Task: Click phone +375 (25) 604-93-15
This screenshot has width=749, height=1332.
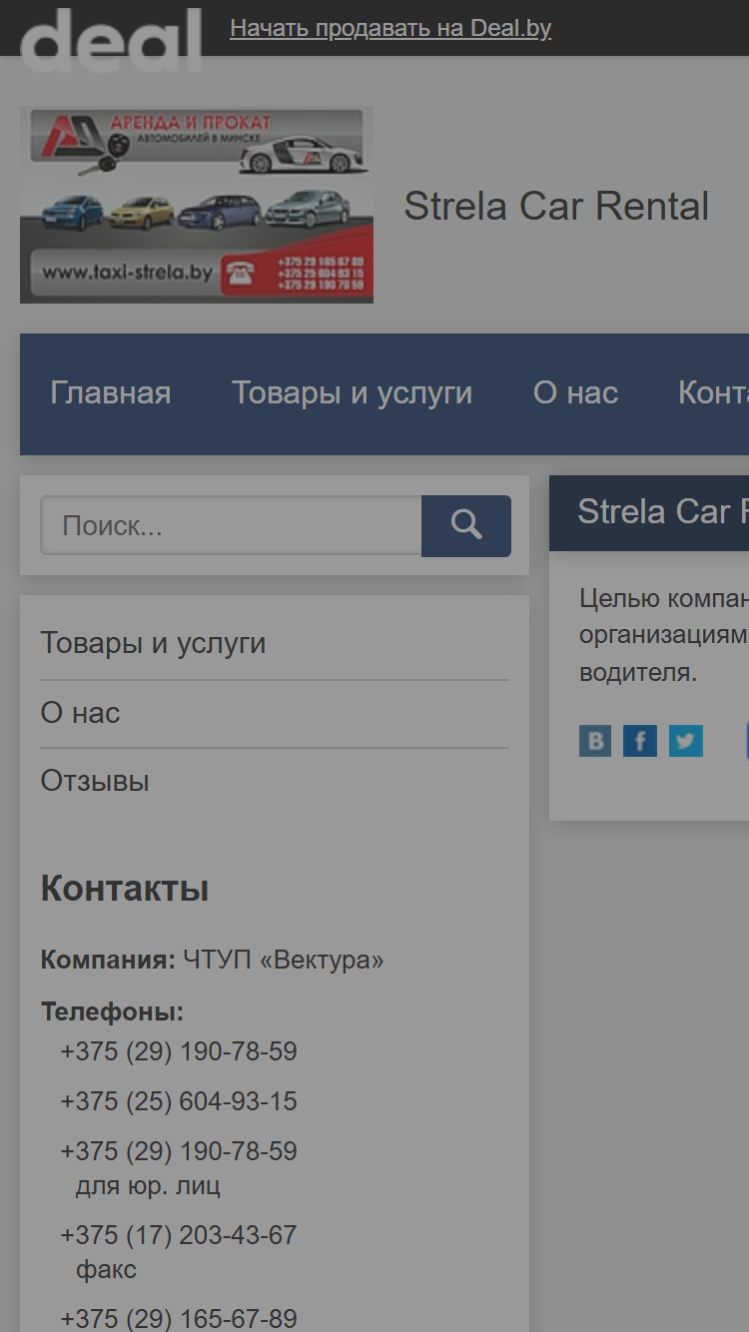Action: tap(179, 1101)
